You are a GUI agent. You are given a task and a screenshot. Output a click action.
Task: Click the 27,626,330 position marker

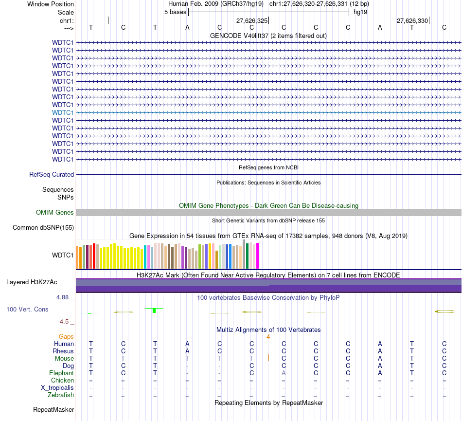tap(412, 20)
